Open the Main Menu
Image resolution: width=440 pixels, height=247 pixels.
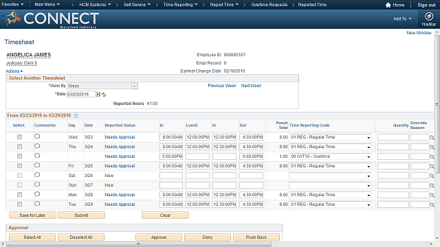pyautogui.click(x=47, y=5)
